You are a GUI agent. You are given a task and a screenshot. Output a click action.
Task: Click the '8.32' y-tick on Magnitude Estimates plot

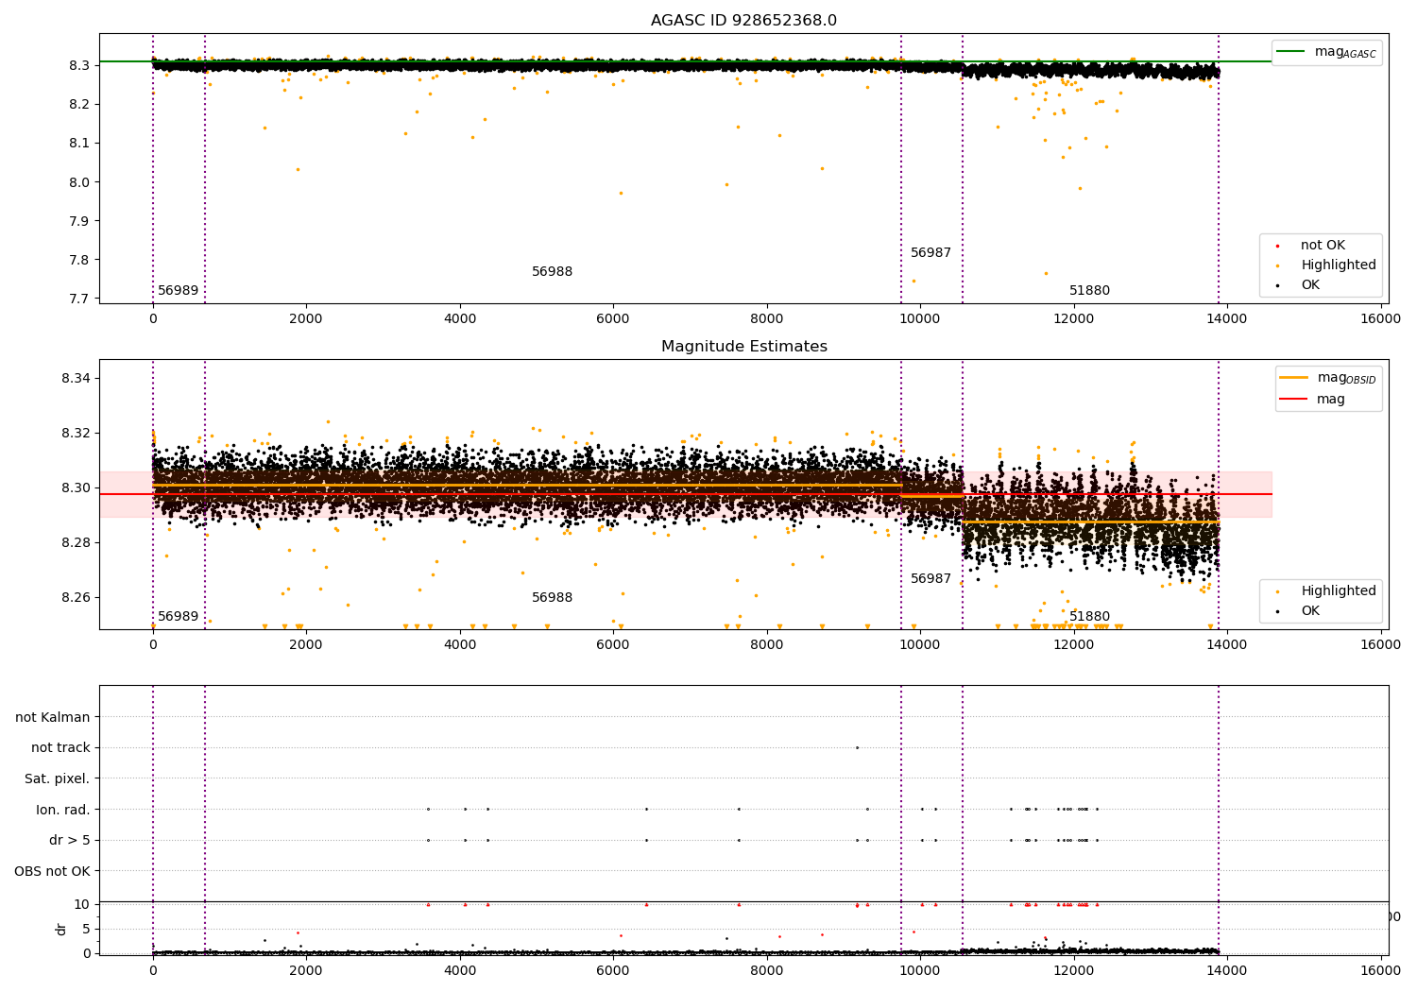pos(76,434)
